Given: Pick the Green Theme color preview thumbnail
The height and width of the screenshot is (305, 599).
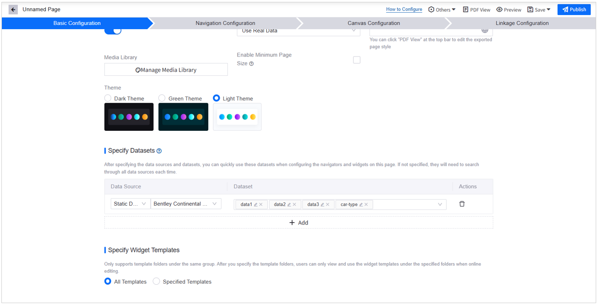Looking at the screenshot, I should tap(183, 117).
